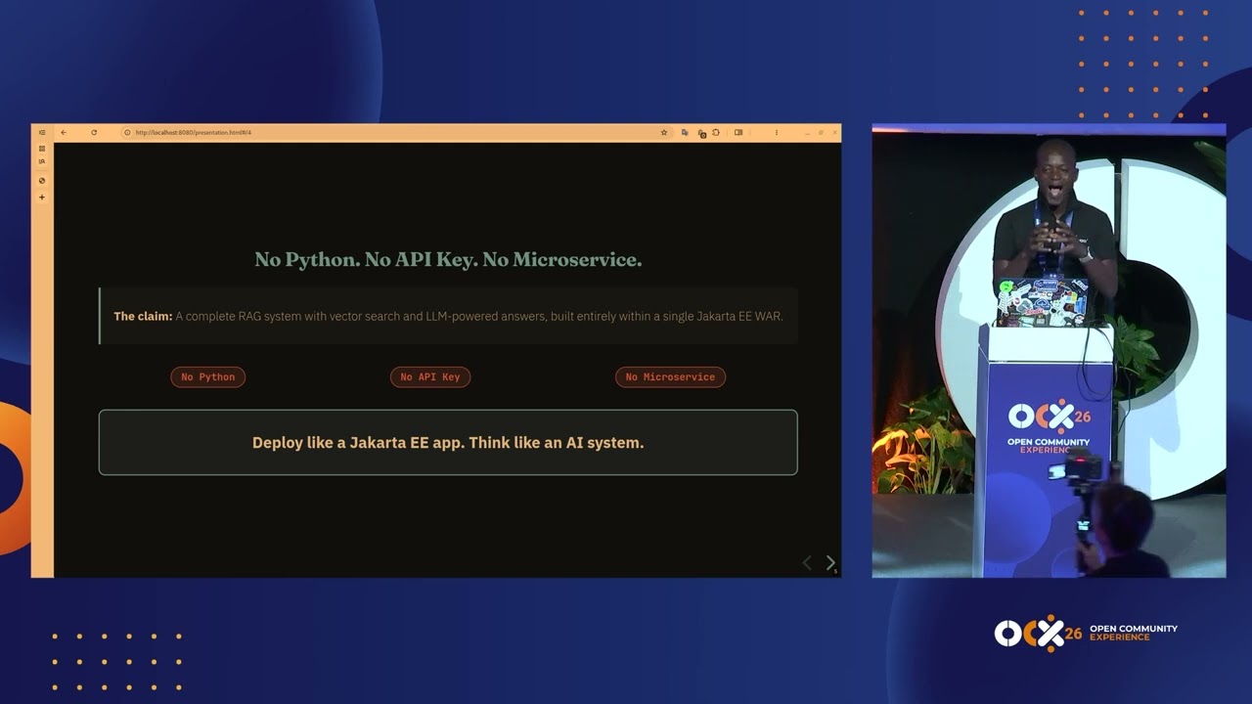Minimize the browser window
The height and width of the screenshot is (704, 1252).
click(808, 133)
